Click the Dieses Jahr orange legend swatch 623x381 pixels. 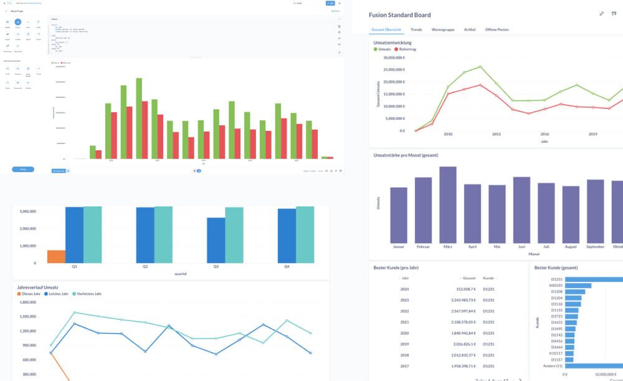coord(19,294)
